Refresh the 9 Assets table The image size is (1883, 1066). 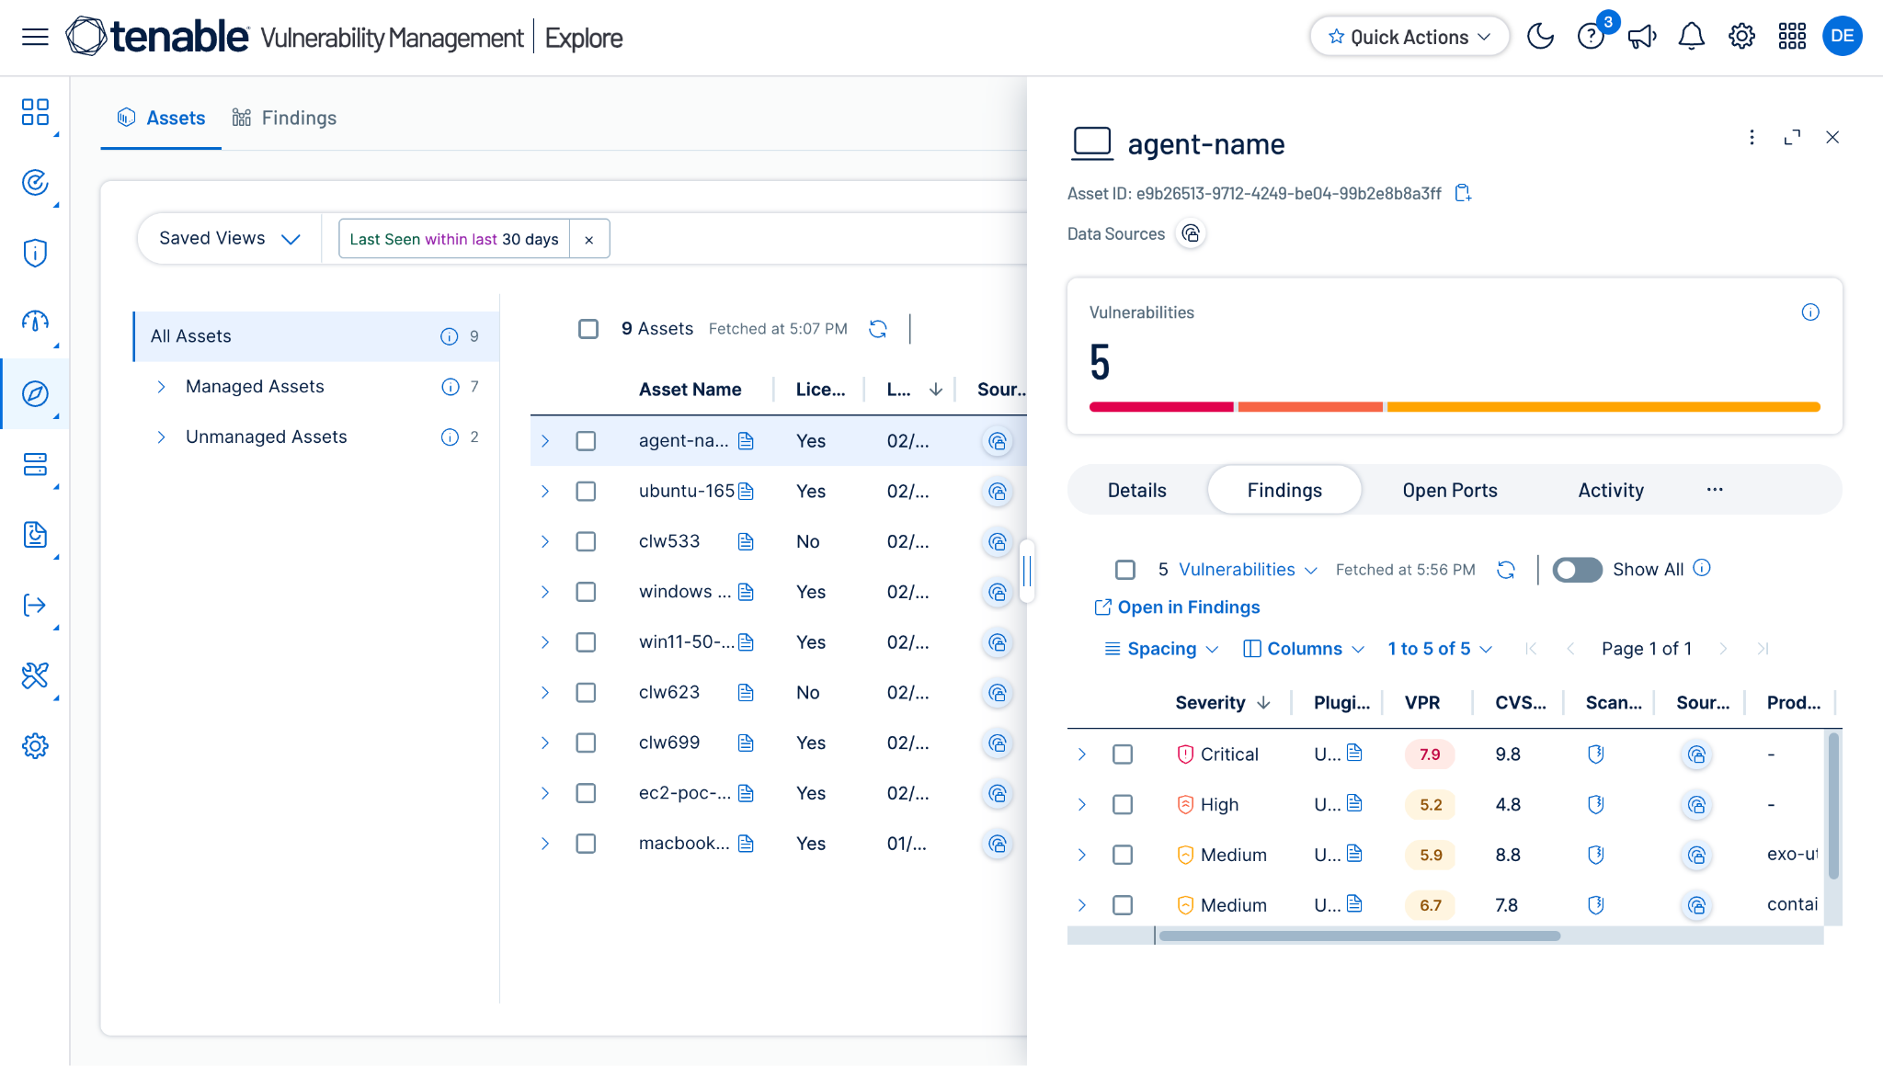coord(878,329)
